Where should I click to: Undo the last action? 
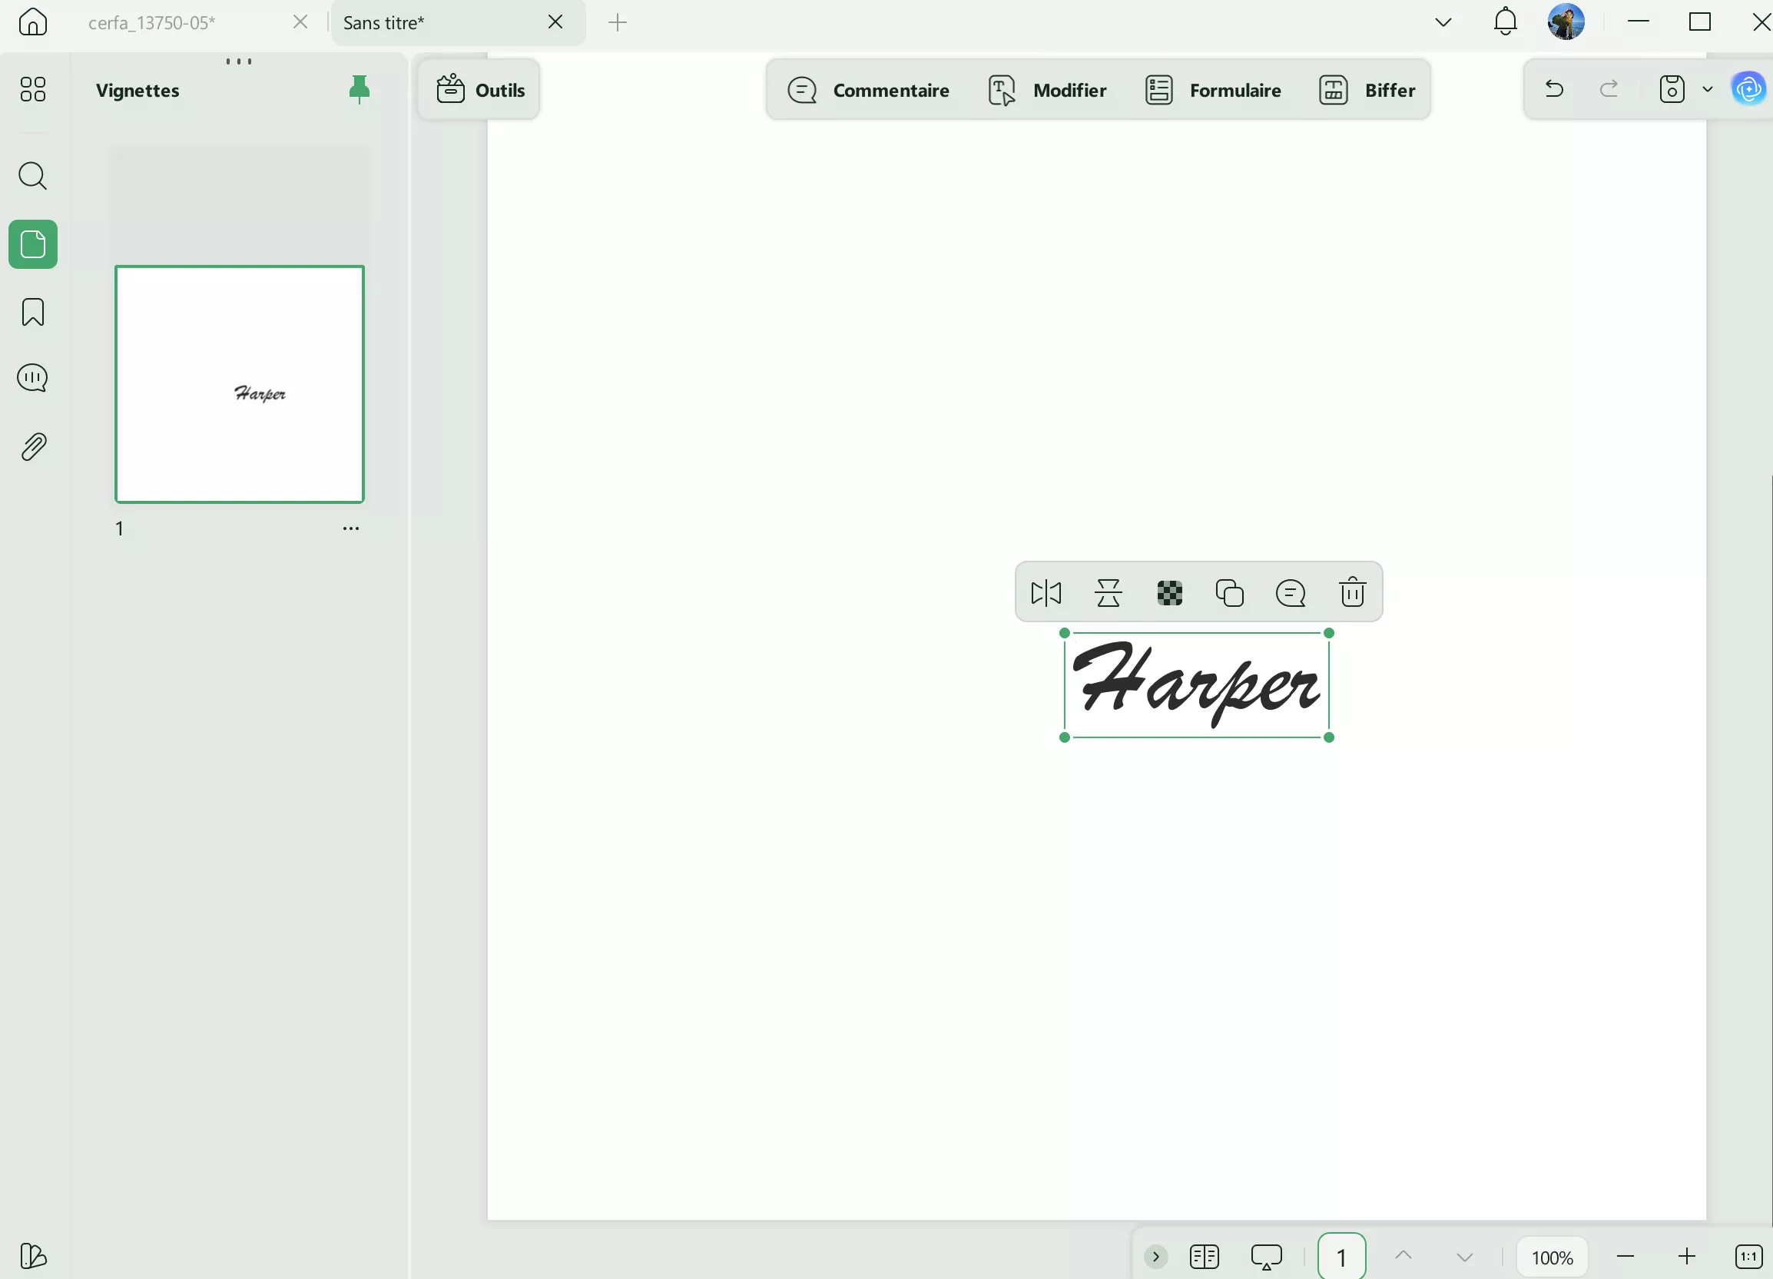tap(1553, 88)
